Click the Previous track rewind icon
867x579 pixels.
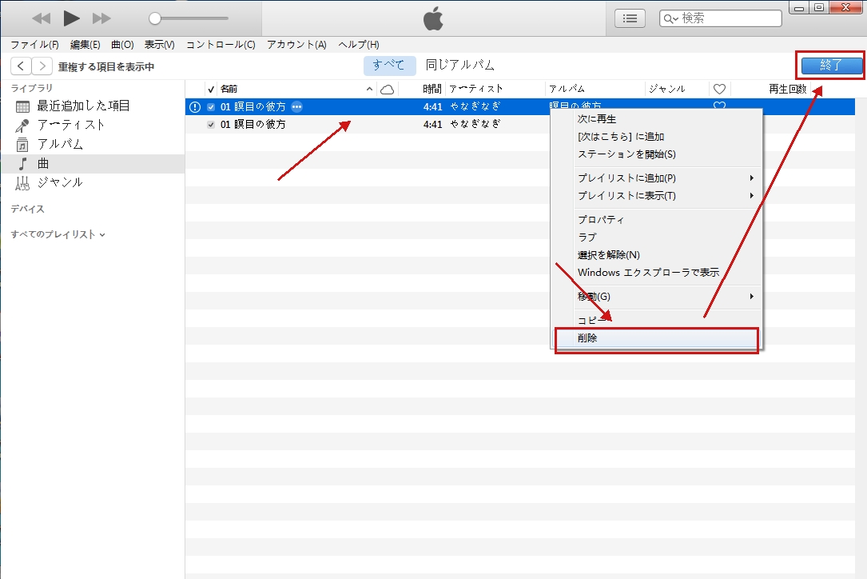point(42,19)
